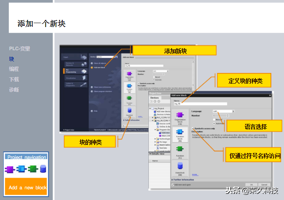Toggle the Symbolic access only checkbox

[x=193, y=128]
